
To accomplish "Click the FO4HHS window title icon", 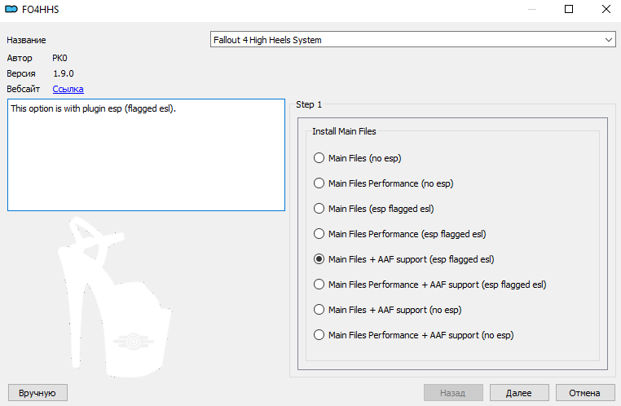I will pyautogui.click(x=11, y=9).
